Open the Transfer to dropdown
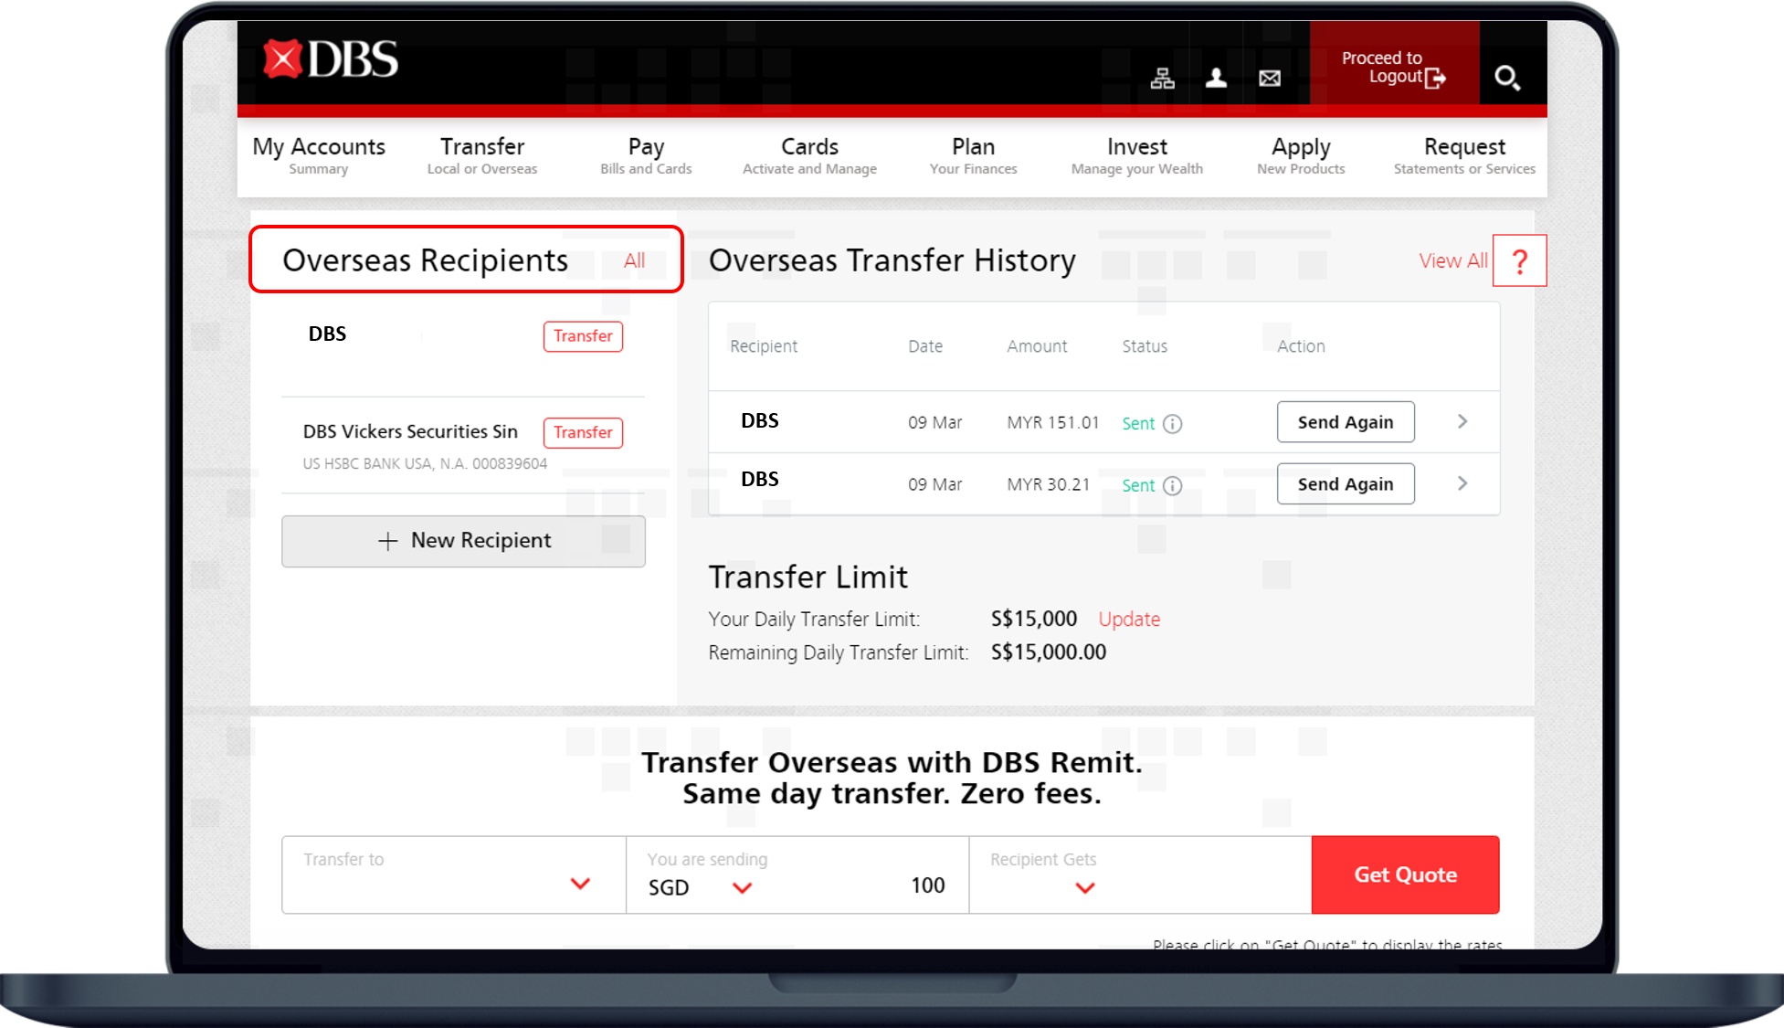Viewport: 1784px width, 1028px height. [454, 874]
